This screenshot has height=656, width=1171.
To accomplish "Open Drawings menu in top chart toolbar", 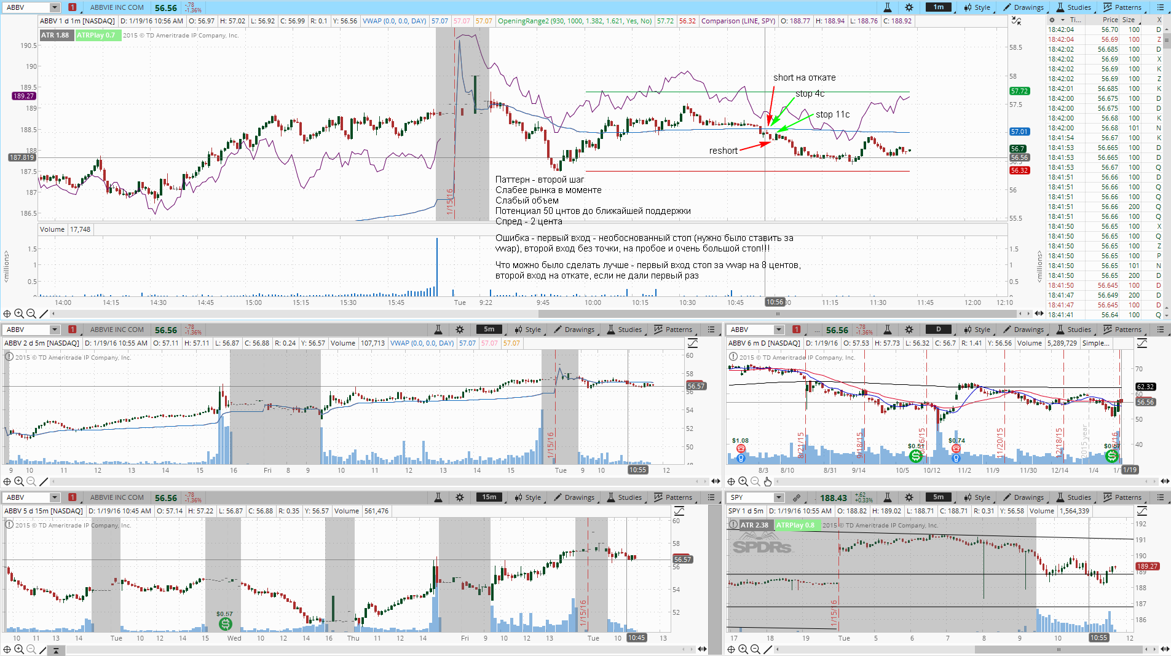I will 1023,7.
